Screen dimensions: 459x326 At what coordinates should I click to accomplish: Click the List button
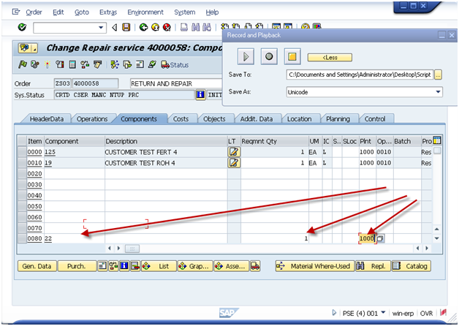[159, 266]
